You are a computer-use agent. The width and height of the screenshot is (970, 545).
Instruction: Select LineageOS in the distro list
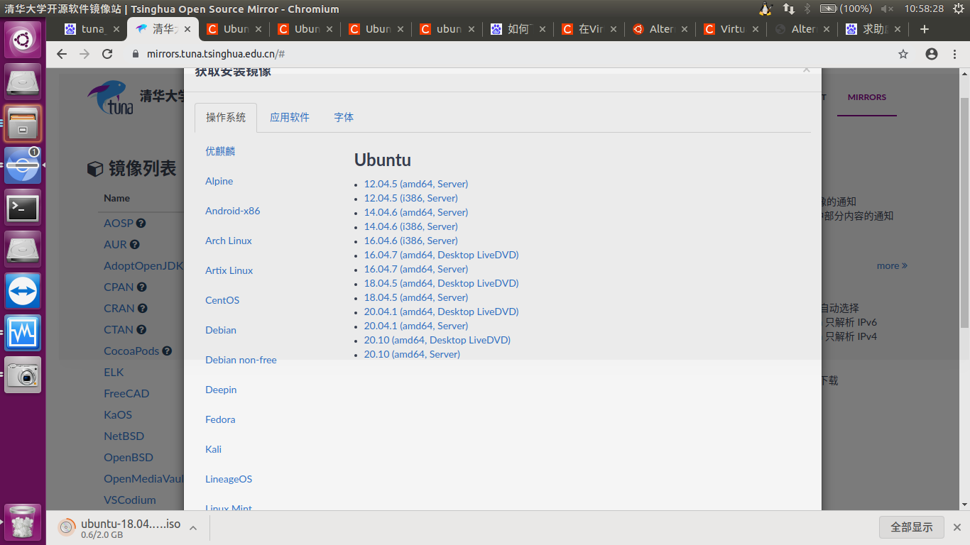point(229,479)
